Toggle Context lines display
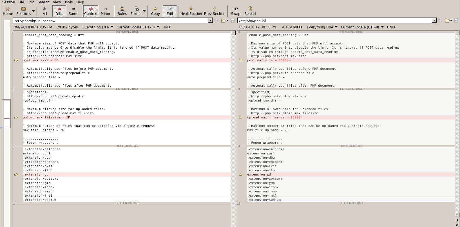This screenshot has width=460, height=227. [x=91, y=11]
